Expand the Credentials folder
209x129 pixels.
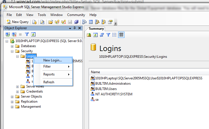pyautogui.click(x=17, y=92)
